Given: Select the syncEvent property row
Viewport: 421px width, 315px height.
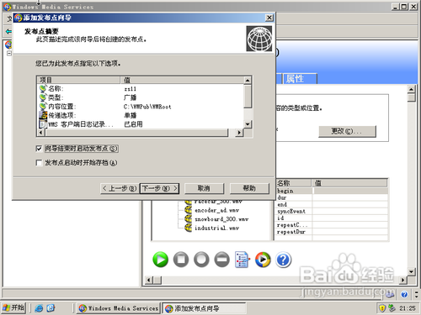Looking at the screenshot, I should click(x=332, y=212).
